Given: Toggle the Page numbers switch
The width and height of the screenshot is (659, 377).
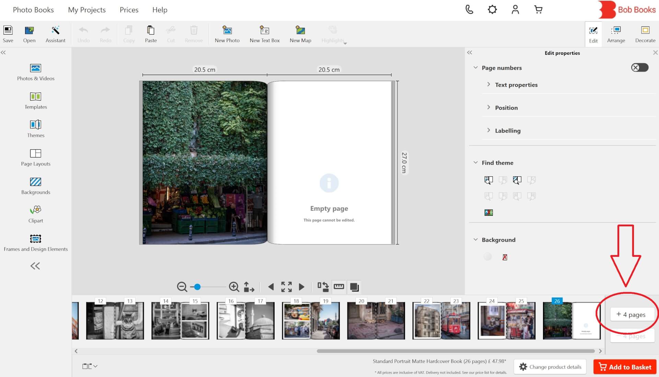Looking at the screenshot, I should (640, 67).
